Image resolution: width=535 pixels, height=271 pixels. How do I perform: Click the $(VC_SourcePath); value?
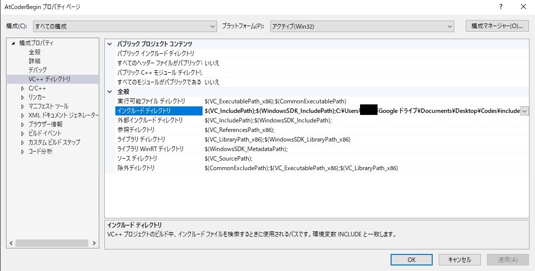[229, 159]
